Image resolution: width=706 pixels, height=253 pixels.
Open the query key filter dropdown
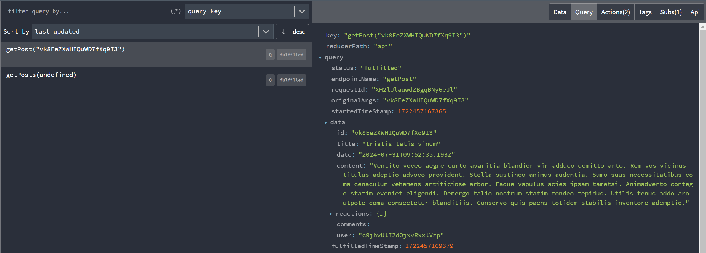302,11
